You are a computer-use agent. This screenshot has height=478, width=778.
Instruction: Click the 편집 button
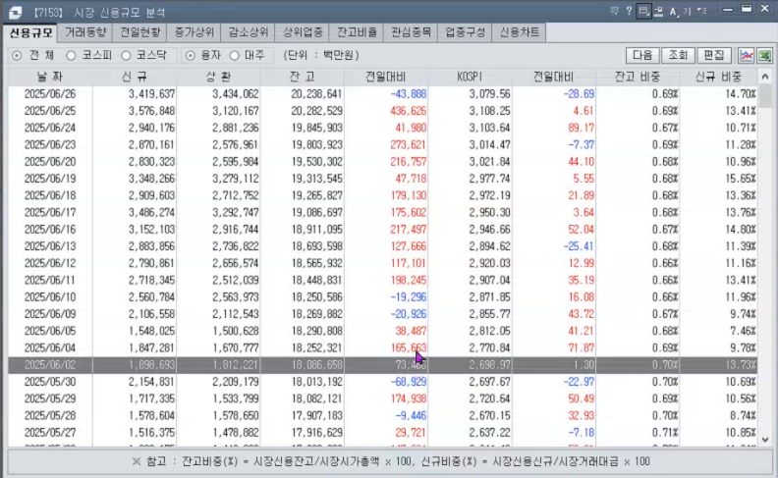714,55
